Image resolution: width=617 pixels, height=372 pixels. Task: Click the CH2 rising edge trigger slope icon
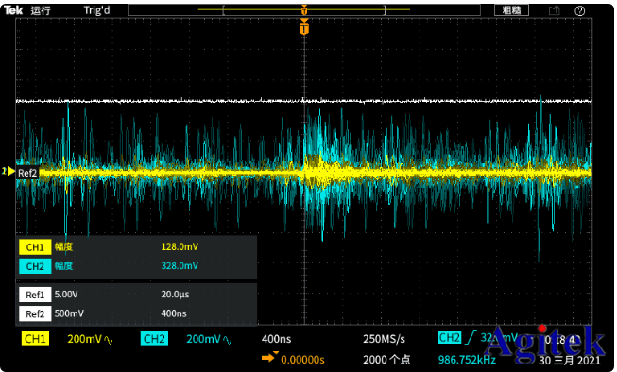(x=471, y=338)
